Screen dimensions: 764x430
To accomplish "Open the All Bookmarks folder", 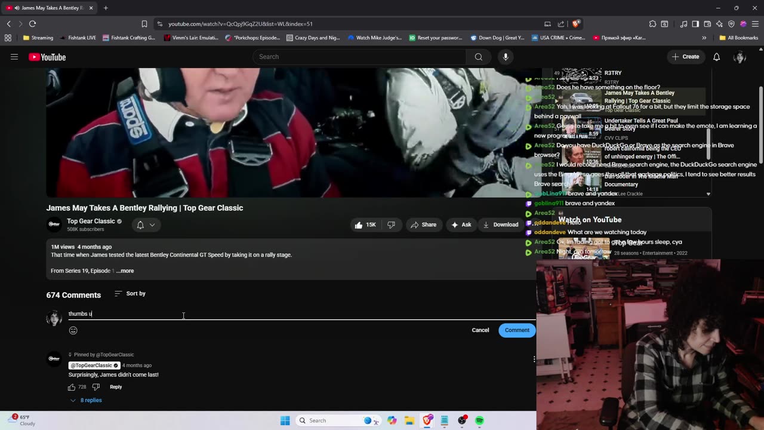I will 738,38.
